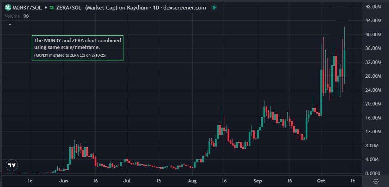Click the 24.00M price axis label

pos(373,90)
